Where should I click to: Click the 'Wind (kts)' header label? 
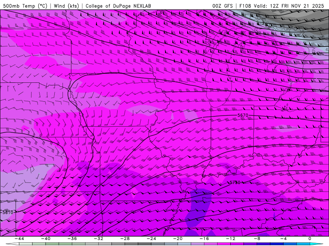66,6
